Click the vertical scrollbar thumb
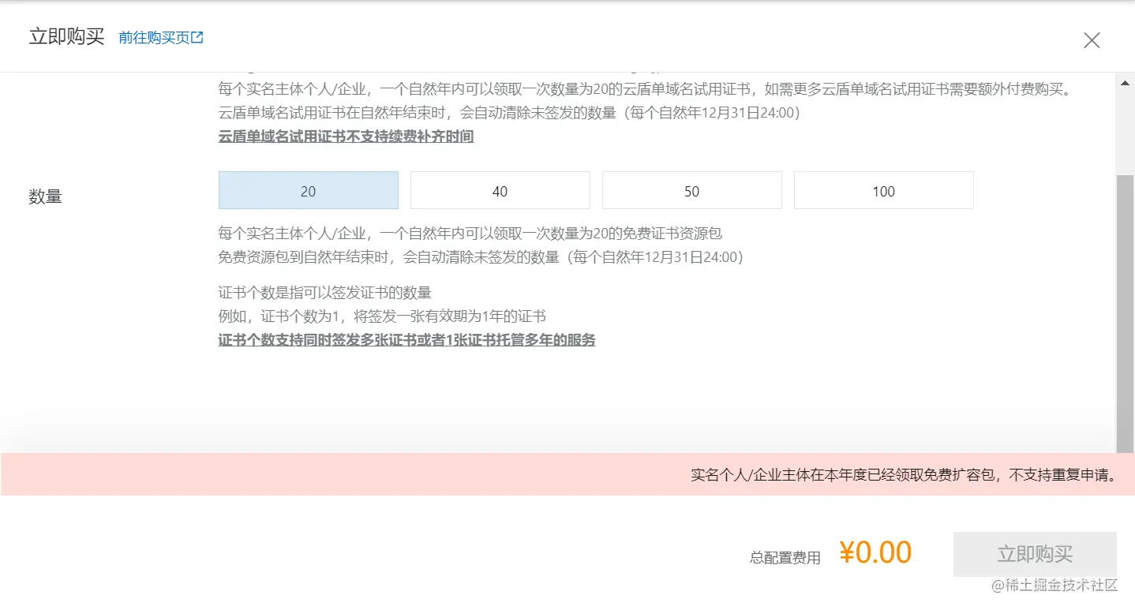The height and width of the screenshot is (610, 1135). [1125, 315]
